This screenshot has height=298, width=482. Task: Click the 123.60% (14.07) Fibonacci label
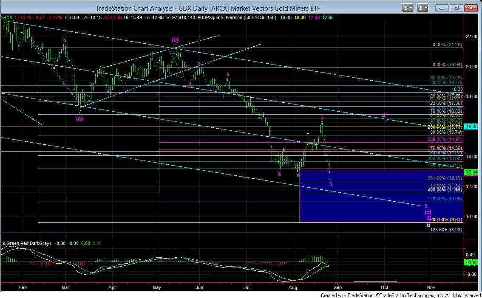click(x=445, y=152)
